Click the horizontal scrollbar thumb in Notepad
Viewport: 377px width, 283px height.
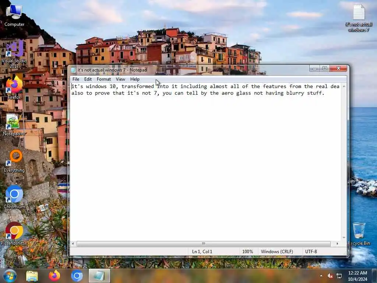203,244
